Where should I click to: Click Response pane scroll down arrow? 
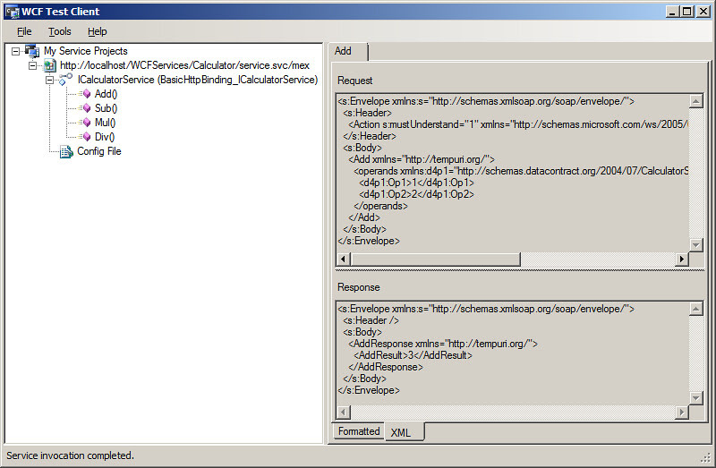point(695,397)
